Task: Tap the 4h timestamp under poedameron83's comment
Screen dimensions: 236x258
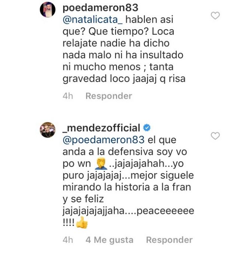Action: [68, 96]
